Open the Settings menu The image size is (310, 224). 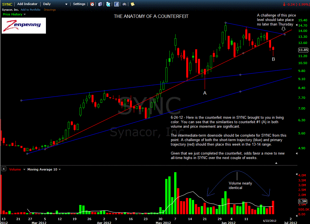pyautogui.click(x=79, y=4)
